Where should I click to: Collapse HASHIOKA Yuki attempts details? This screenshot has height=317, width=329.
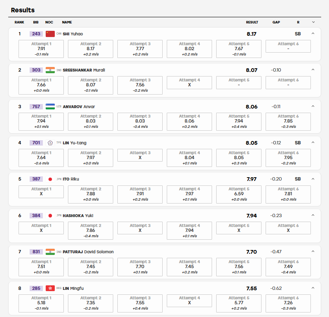tap(313, 215)
